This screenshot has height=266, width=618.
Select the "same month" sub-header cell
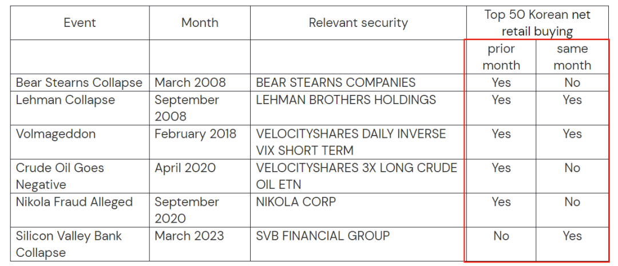572,57
